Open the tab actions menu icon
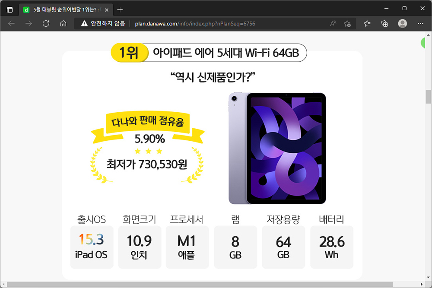The width and height of the screenshot is (432, 288). click(10, 10)
